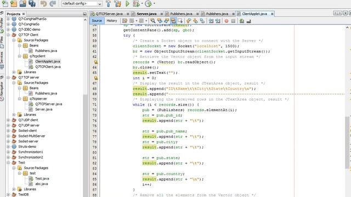Open a project with Open Project icon
Viewport: 351px width, 197px height.
point(23,4)
